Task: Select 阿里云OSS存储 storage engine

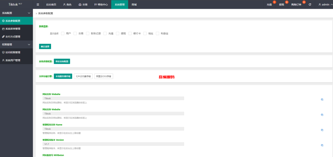Action: pos(104,76)
